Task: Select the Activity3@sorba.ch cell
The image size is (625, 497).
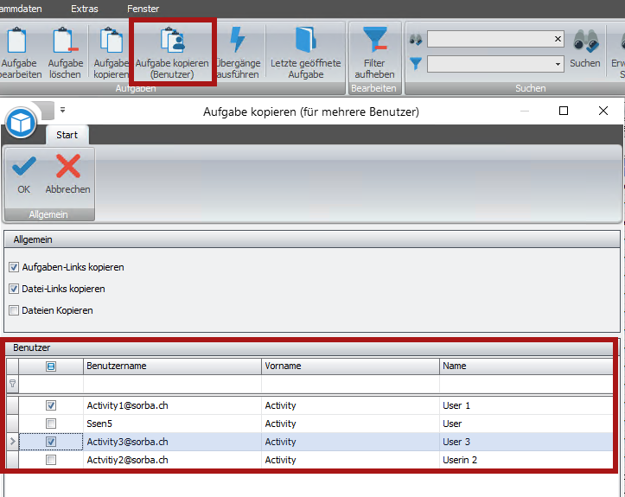Action: click(172, 442)
